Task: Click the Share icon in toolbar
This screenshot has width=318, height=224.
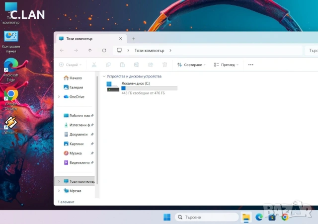Action: pos(151,65)
